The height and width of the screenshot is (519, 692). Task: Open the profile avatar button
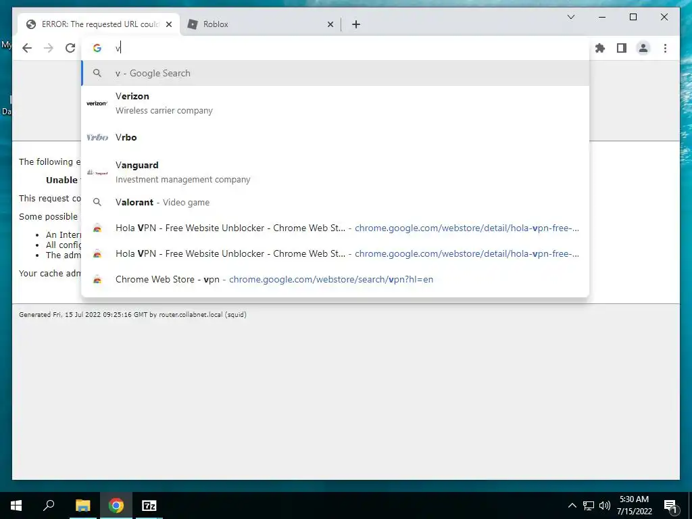pos(643,48)
